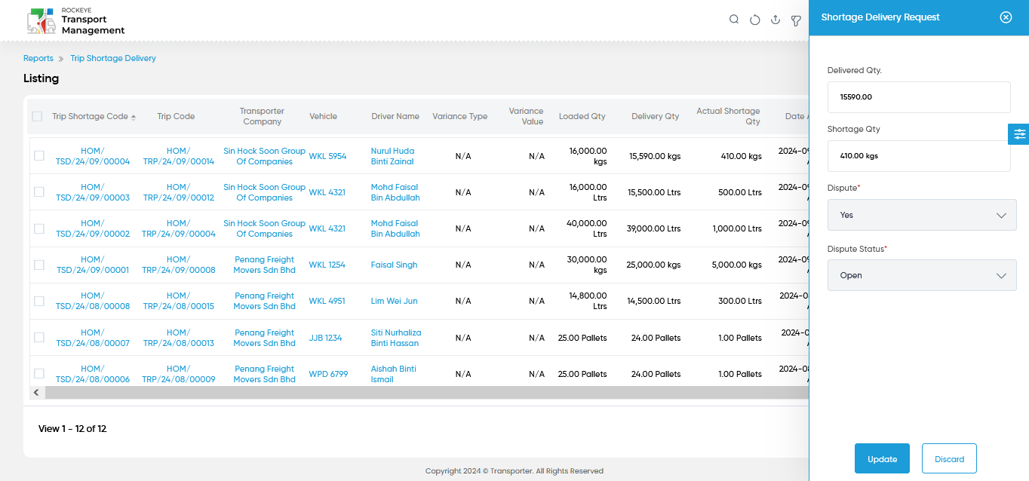Viewport: 1029px width, 481px height.
Task: Check row HOM/TSD/24/08/00006 checkbox
Action: click(39, 373)
